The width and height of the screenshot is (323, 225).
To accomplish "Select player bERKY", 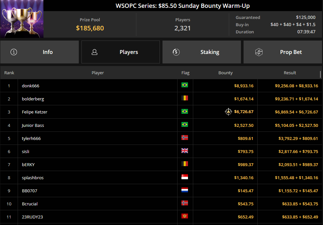I will click(x=28, y=164).
